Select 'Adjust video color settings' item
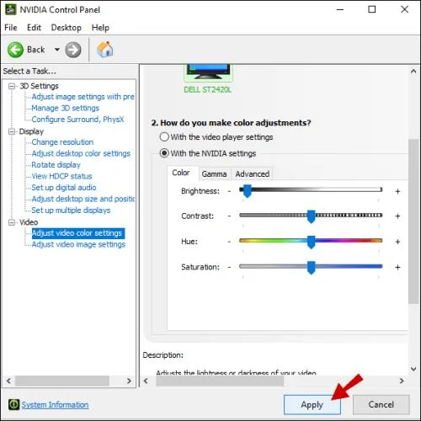Image resolution: width=421 pixels, height=421 pixels. pos(78,233)
